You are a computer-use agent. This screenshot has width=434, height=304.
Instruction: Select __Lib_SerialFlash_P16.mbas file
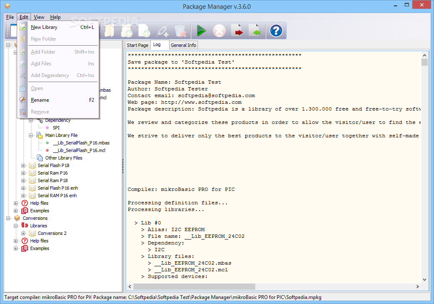point(81,143)
